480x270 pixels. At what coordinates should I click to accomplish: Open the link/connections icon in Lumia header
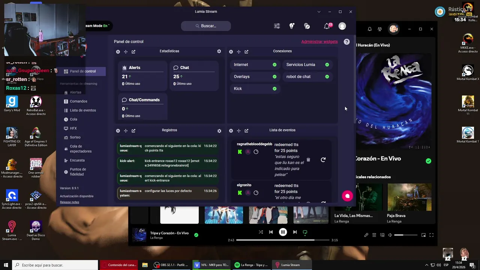pyautogui.click(x=307, y=26)
